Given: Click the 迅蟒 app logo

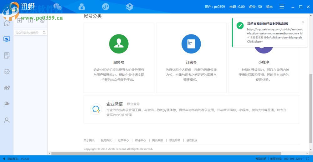Looking at the screenshot, I should pos(27,6).
